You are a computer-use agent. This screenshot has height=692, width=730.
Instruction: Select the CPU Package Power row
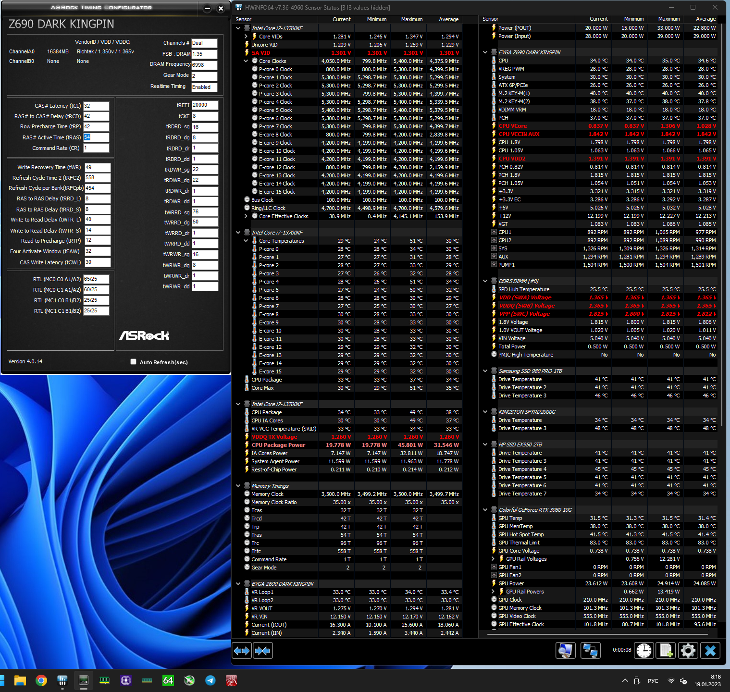point(278,445)
